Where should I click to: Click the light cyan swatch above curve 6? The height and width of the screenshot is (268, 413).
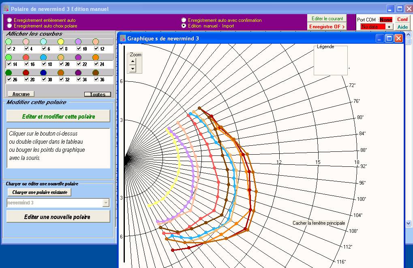[x=43, y=42]
